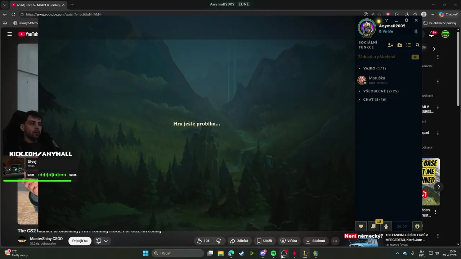Click the Zdieľať share button
Image resolution: width=461 pixels, height=259 pixels.
click(x=239, y=241)
